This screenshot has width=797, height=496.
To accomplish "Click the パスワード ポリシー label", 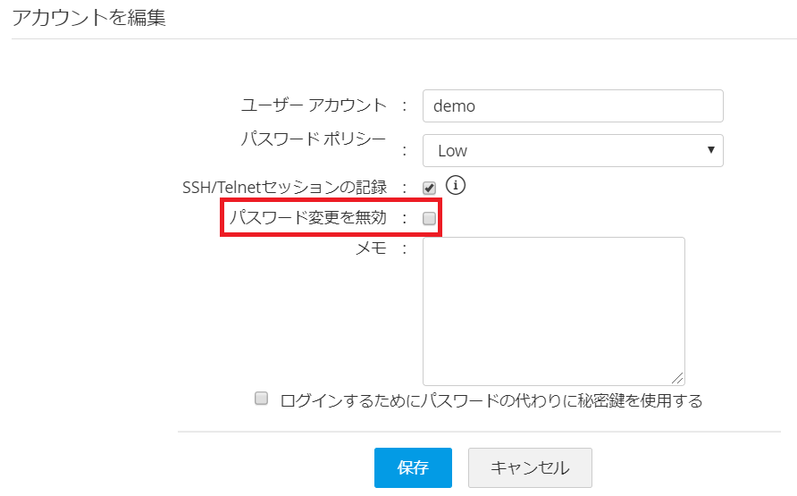I will (314, 139).
